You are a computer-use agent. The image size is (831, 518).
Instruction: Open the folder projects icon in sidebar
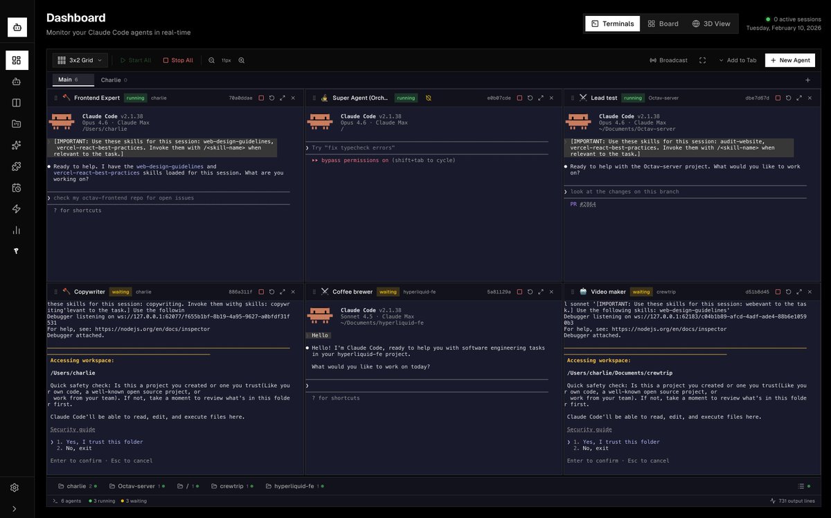[17, 124]
